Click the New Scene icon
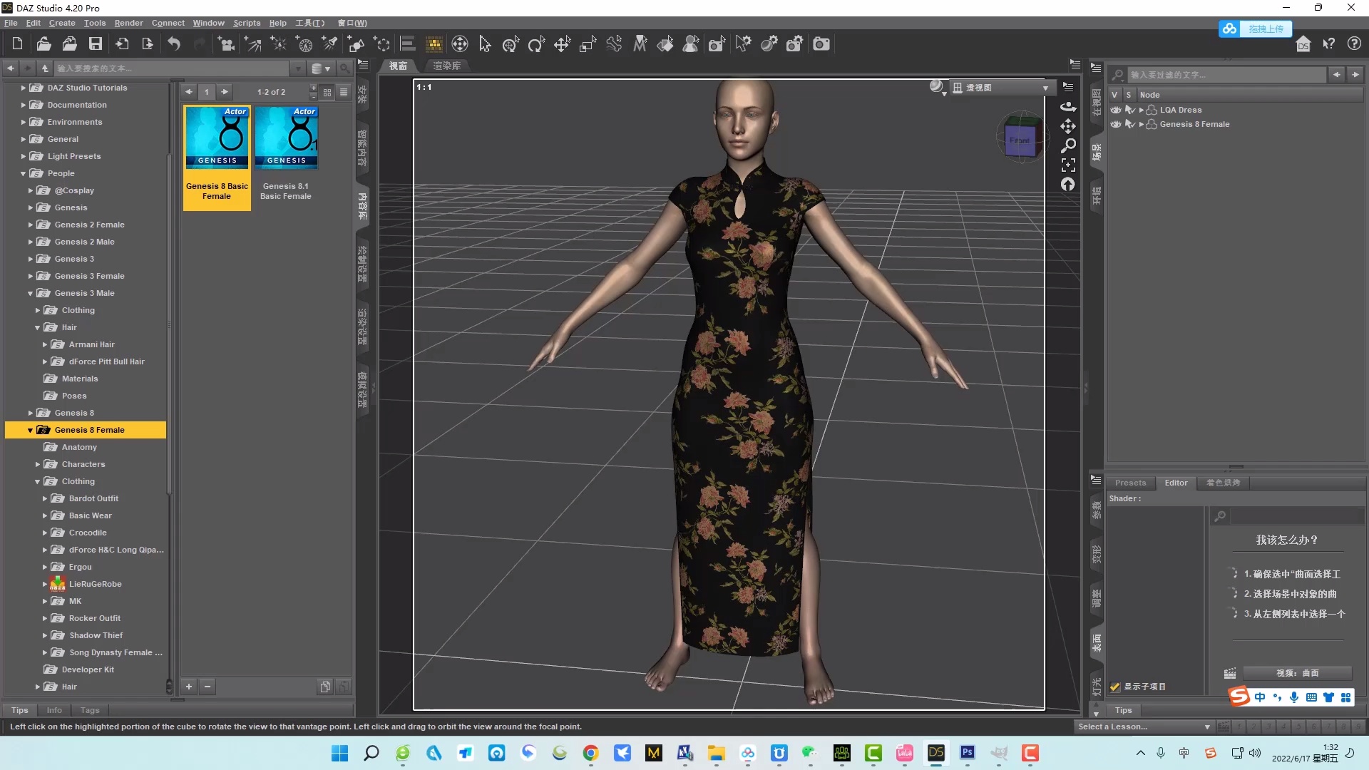 click(17, 44)
